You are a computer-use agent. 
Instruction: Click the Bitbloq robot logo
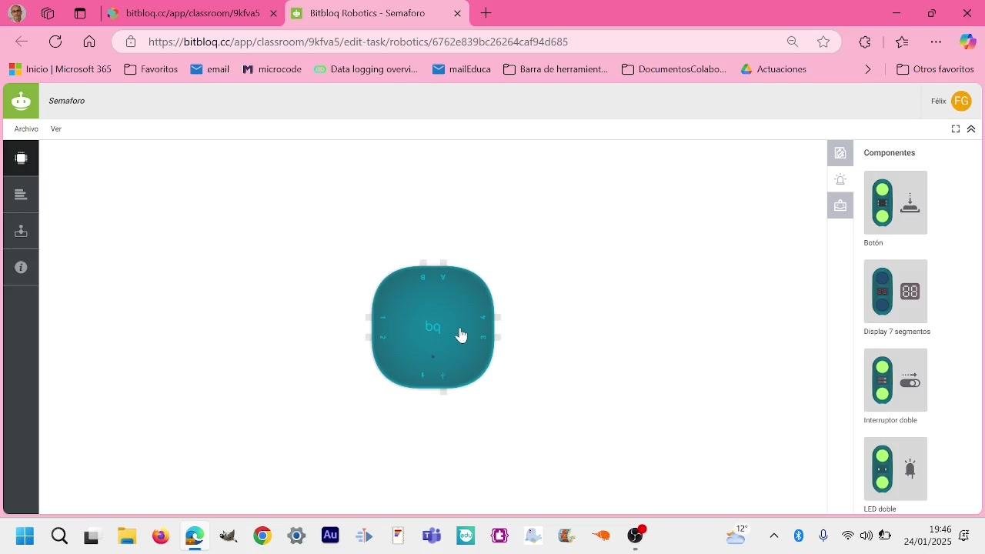point(21,101)
